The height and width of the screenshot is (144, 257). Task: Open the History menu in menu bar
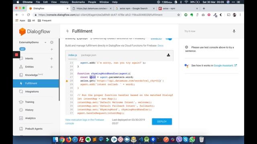(x=64, y=2)
